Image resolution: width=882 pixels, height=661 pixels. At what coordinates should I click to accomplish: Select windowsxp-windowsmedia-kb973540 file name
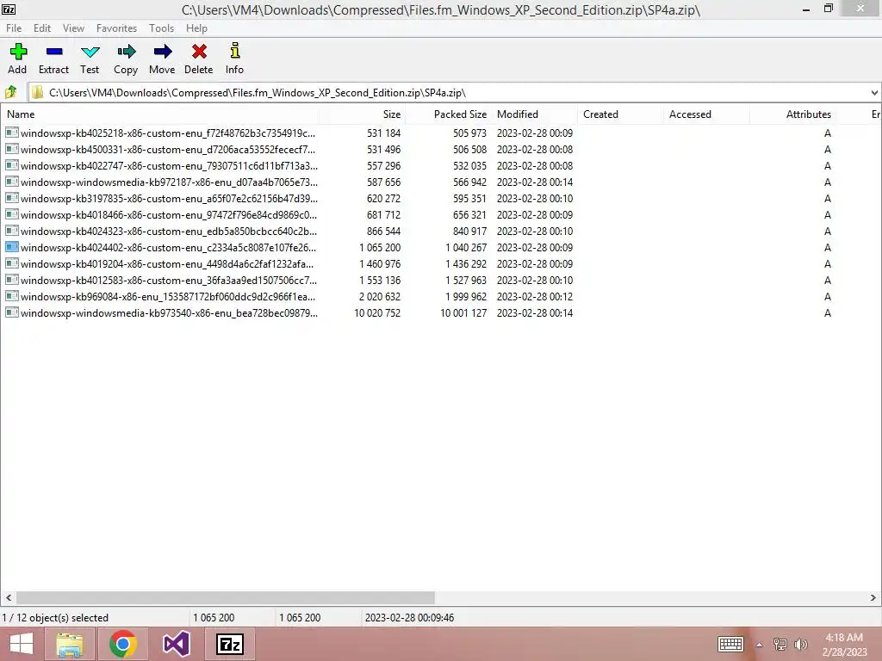coord(169,312)
